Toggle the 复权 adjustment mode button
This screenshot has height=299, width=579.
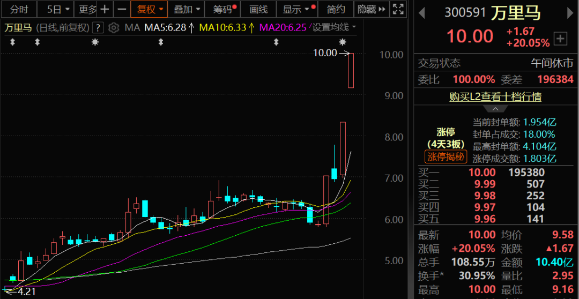149,9
